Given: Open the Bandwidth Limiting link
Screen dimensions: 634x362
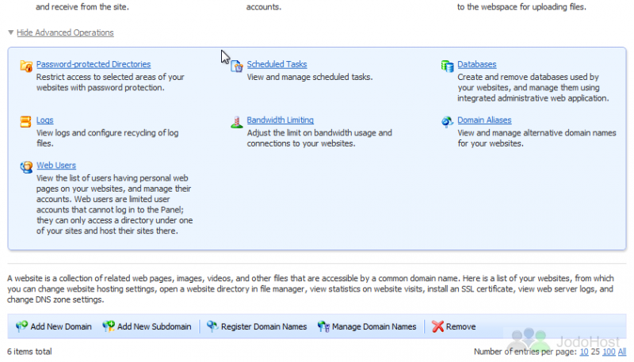Looking at the screenshot, I should (x=281, y=120).
